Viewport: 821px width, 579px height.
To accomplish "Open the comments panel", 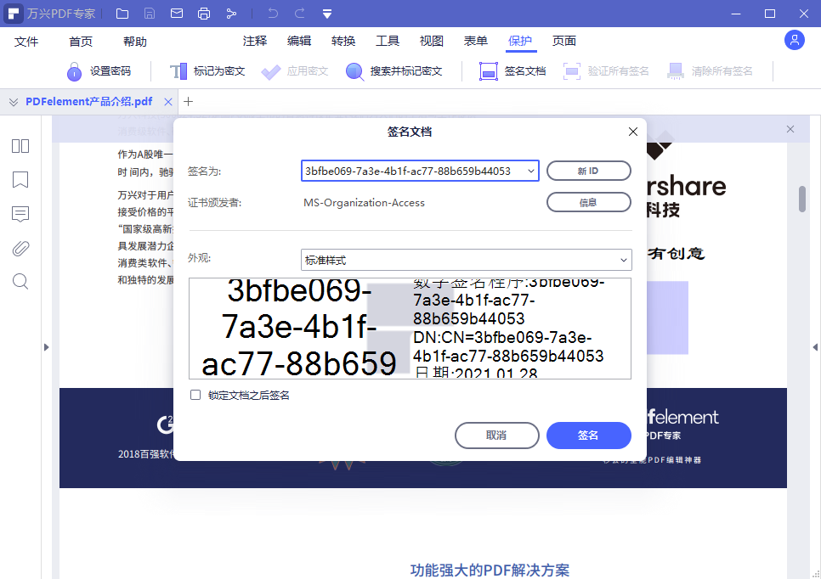I will click(x=20, y=214).
